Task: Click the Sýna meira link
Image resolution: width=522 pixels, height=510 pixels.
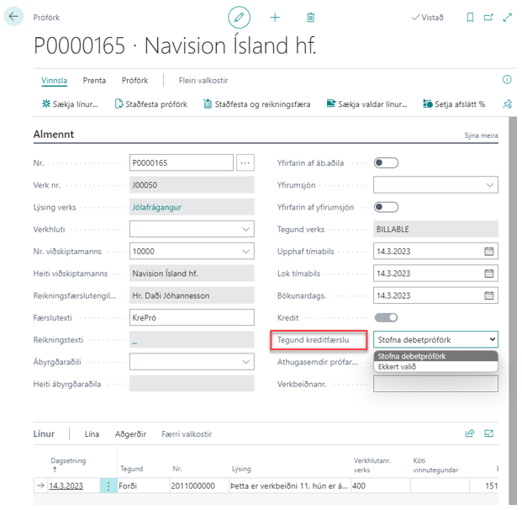Action: pos(481,135)
